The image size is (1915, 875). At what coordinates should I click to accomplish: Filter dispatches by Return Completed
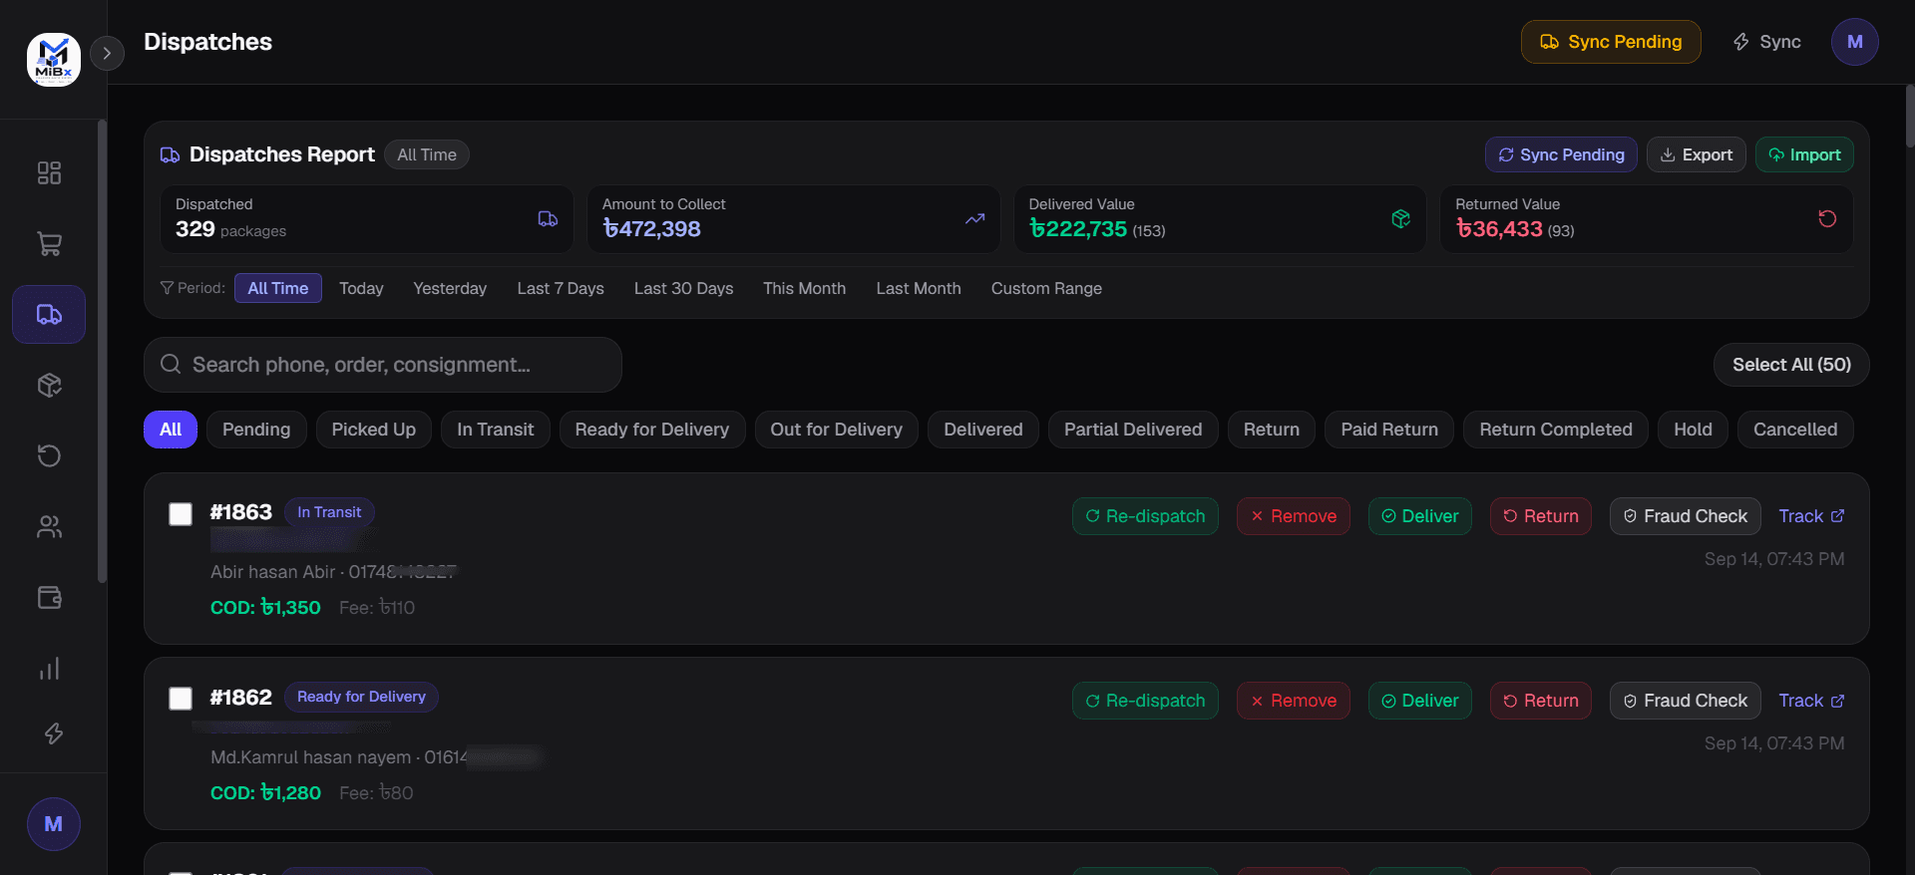(x=1556, y=430)
